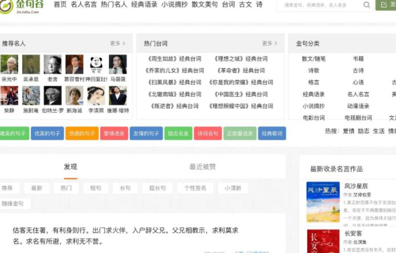Click the 金句谷 site logo
This screenshot has height=253, width=396.
(x=22, y=6)
